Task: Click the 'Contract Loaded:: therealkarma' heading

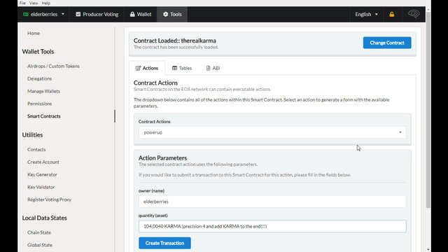Action: [x=174, y=41]
